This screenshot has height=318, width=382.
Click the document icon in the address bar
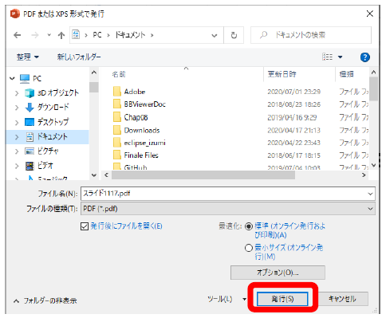click(76, 34)
